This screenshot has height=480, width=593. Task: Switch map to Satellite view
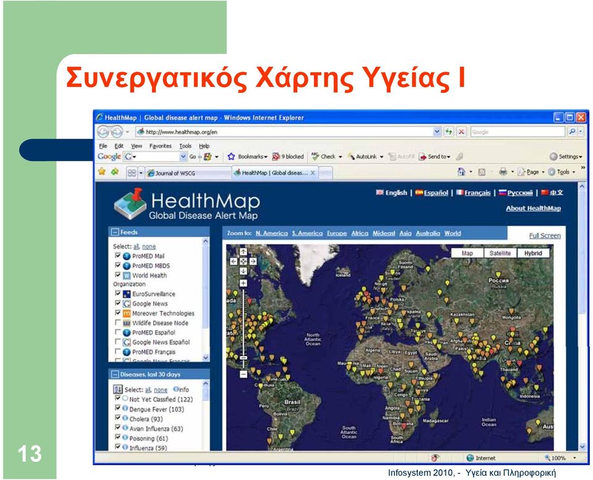pos(500,253)
